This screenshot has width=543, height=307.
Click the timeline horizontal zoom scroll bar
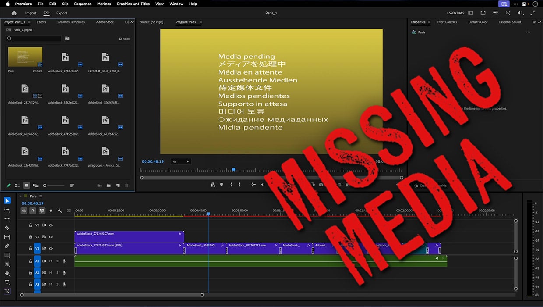(112, 295)
